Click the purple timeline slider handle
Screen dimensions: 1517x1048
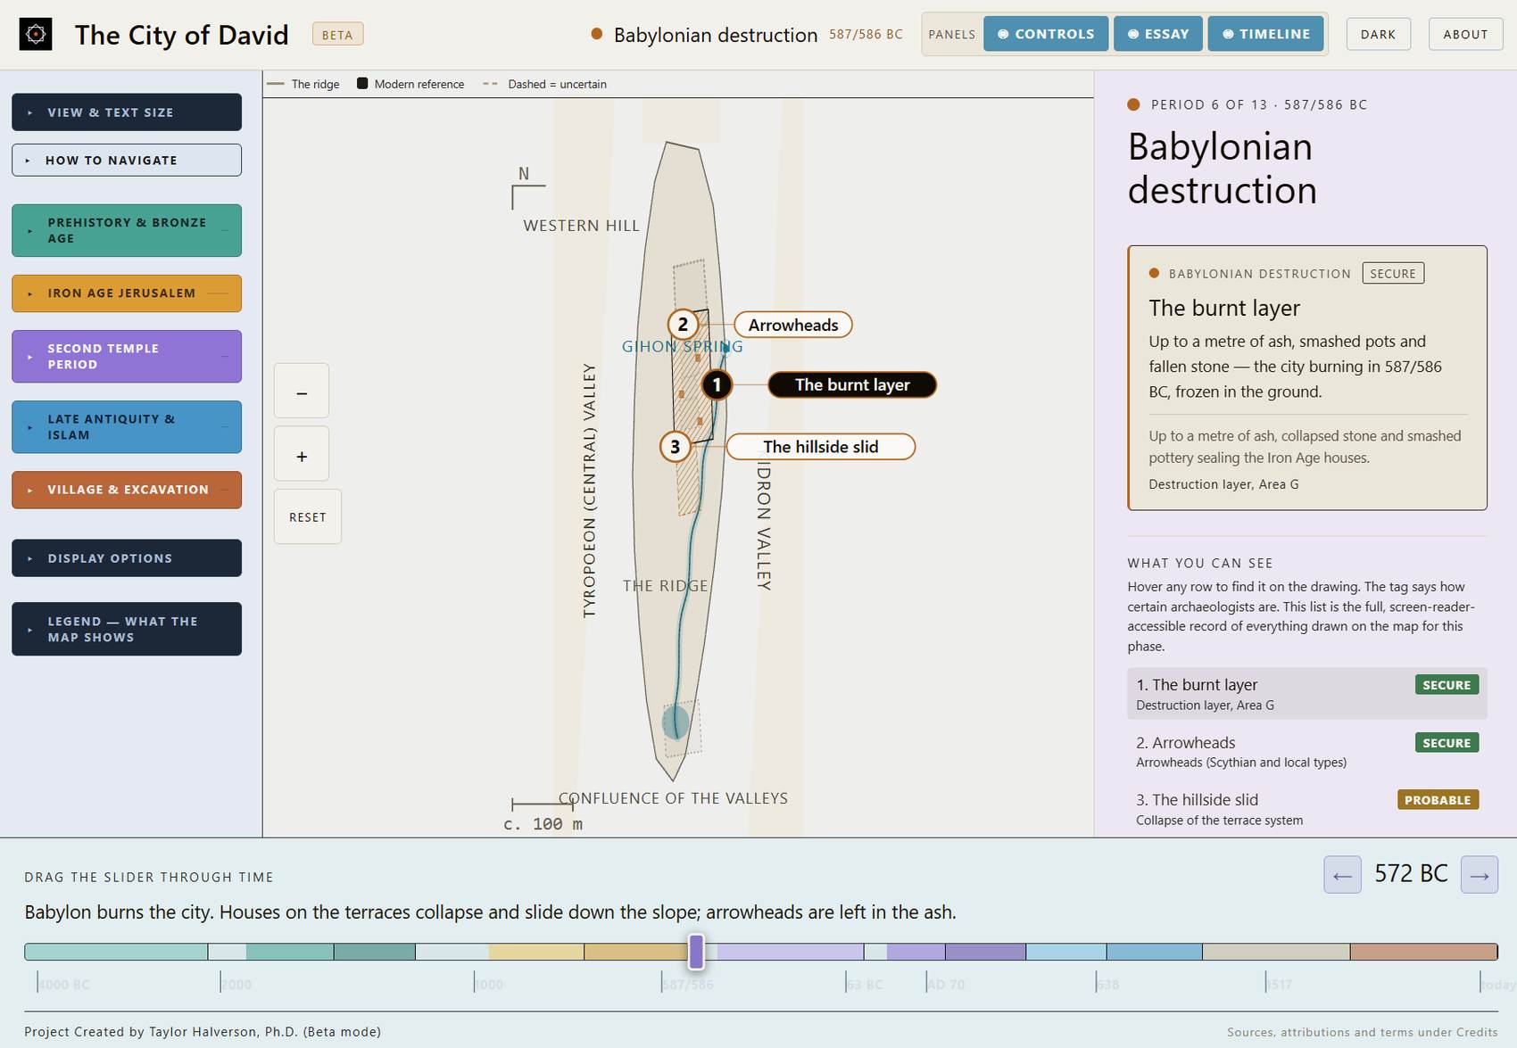tap(696, 952)
